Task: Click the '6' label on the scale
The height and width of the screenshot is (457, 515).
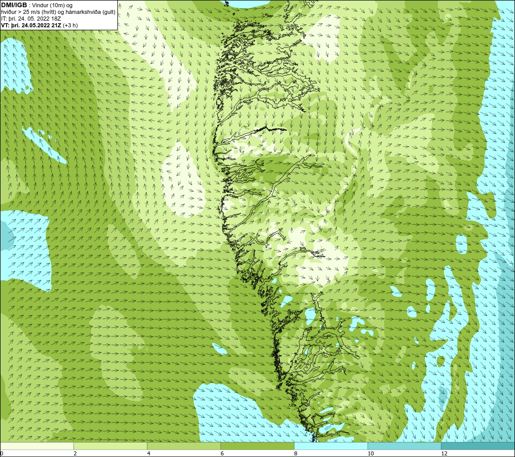Action: tap(222, 453)
